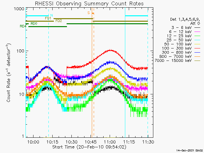
Task: Click the '10:45' time axis tick label
Action: coord(91,142)
